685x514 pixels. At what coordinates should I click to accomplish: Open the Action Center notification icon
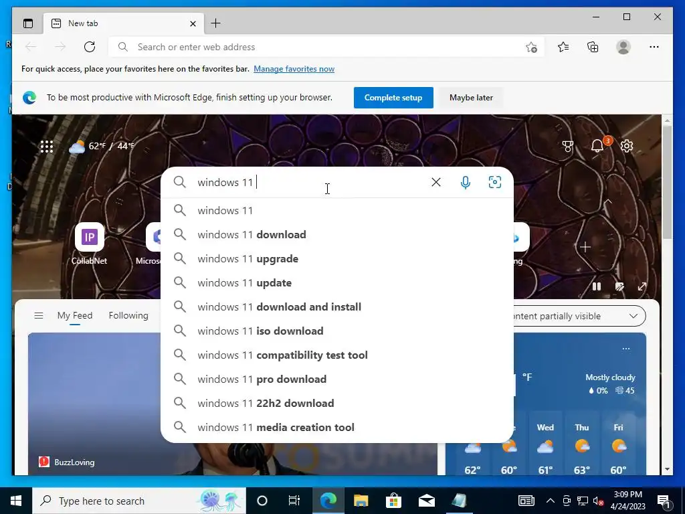(664, 501)
